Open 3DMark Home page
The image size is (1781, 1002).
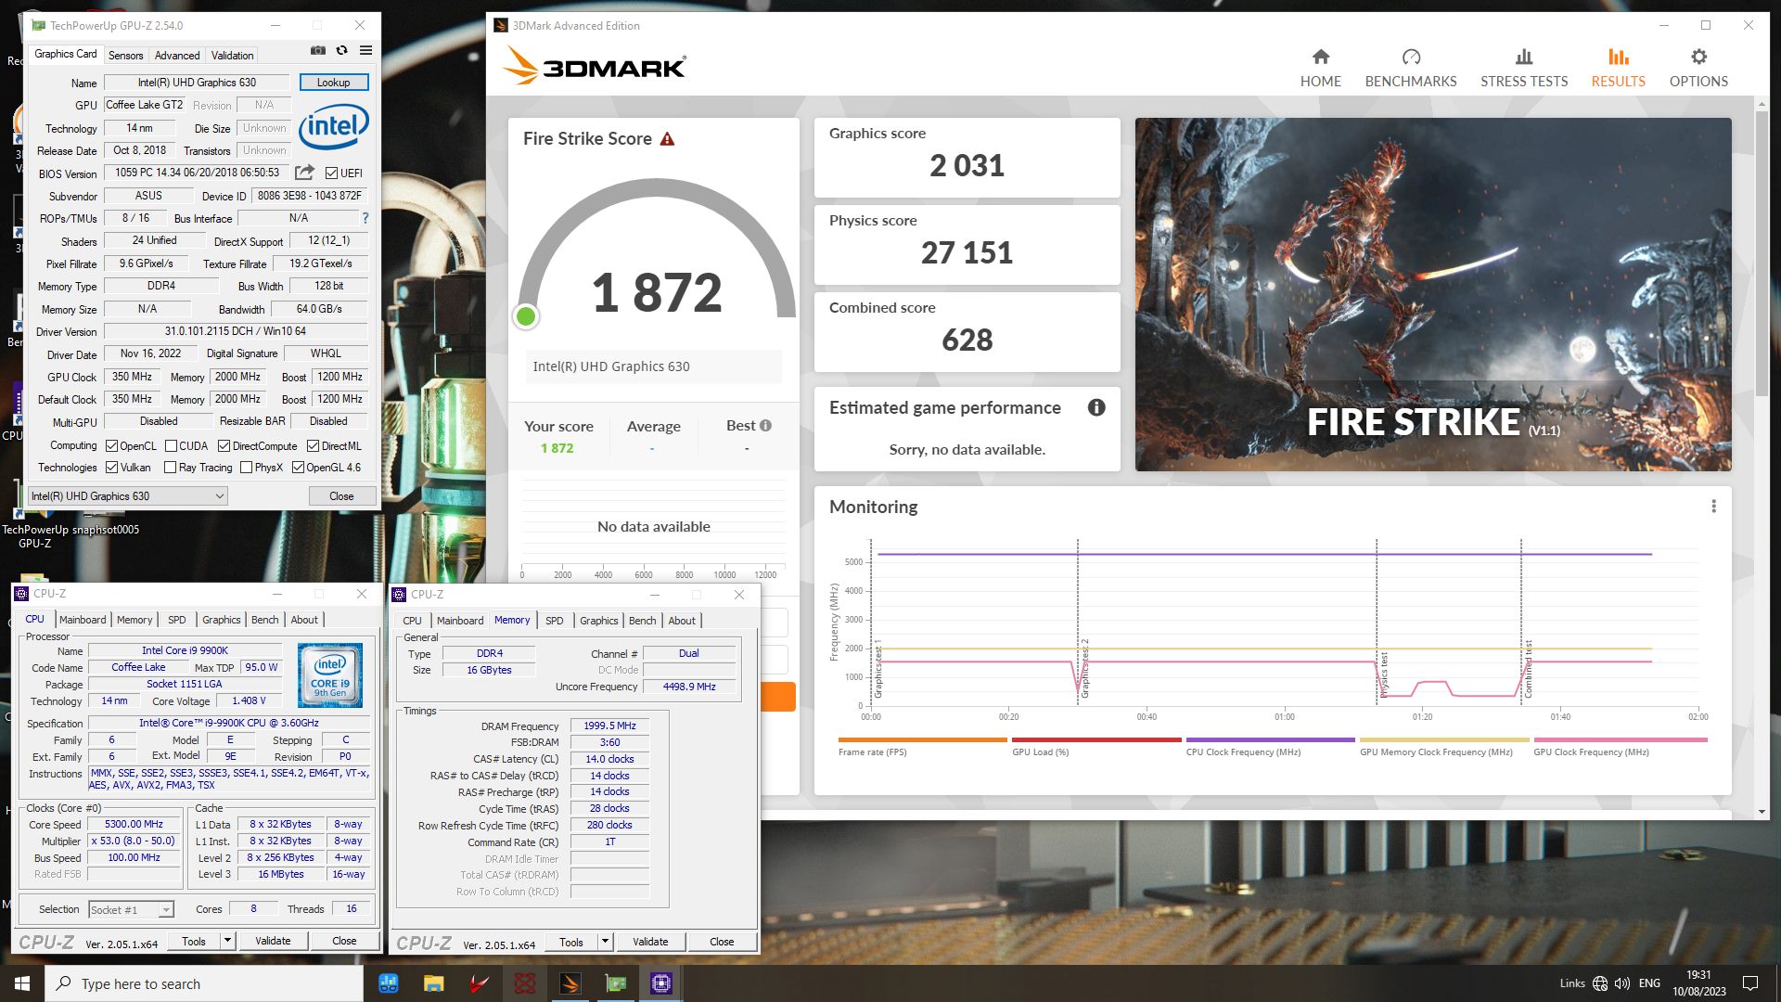point(1320,69)
